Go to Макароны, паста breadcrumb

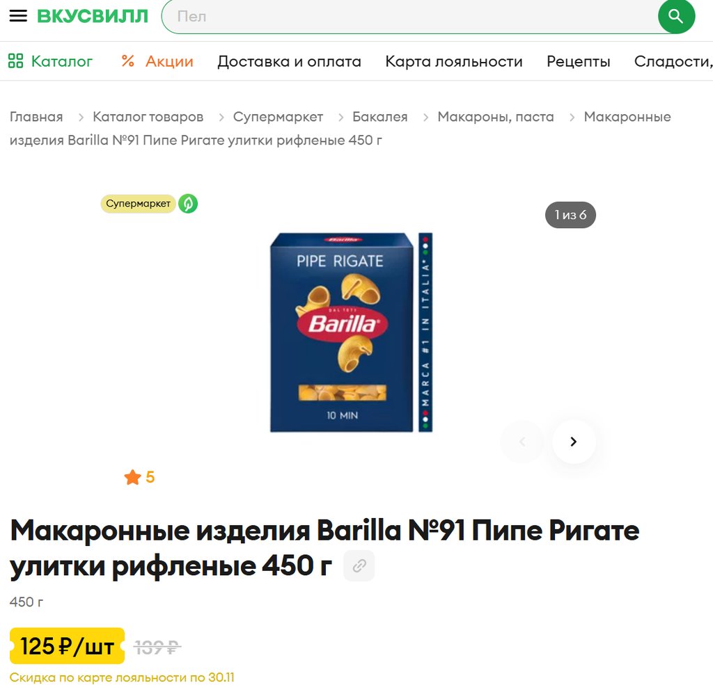tap(496, 117)
